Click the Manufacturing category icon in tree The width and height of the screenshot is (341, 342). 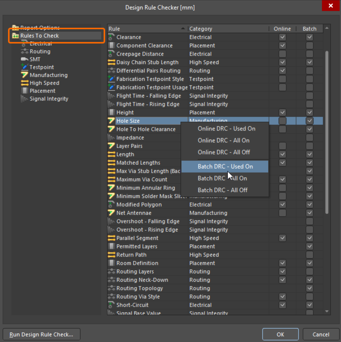click(x=24, y=75)
